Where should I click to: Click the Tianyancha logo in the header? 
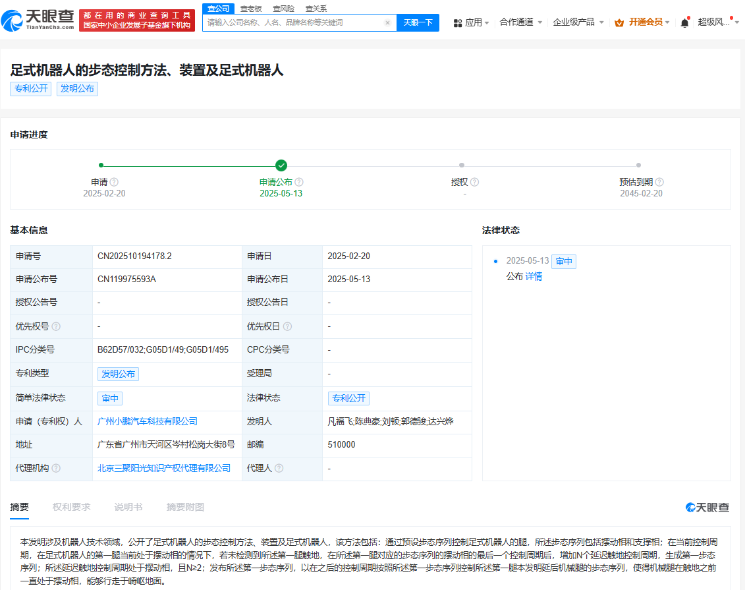point(38,20)
